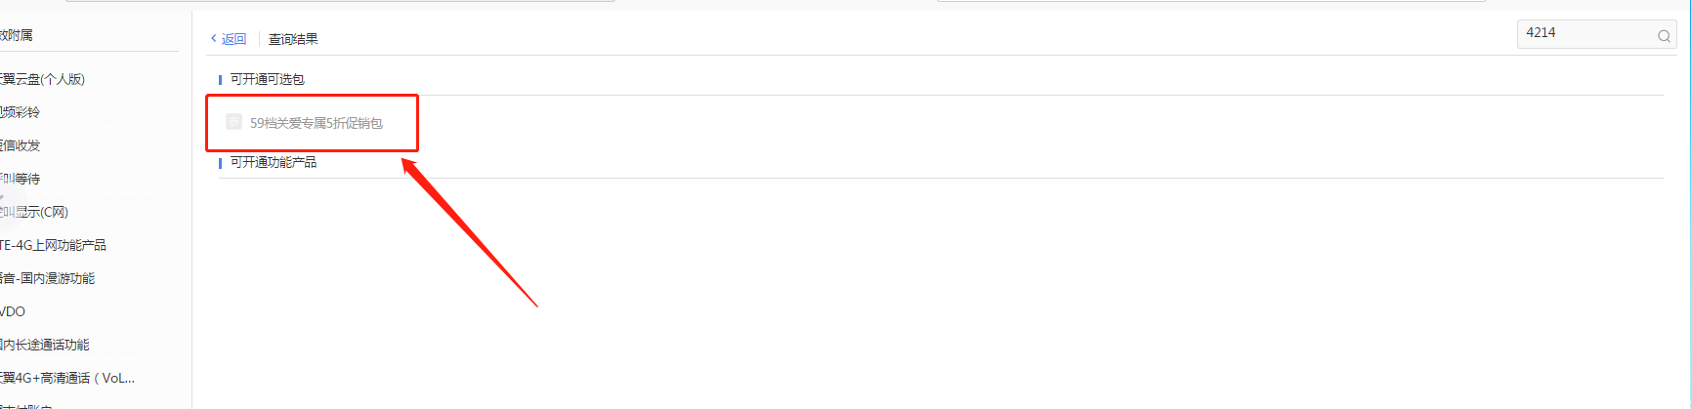Select LTE-4G上网功能产品 in the sidebar
Image resolution: width=1691 pixels, height=409 pixels.
pyautogui.click(x=53, y=245)
